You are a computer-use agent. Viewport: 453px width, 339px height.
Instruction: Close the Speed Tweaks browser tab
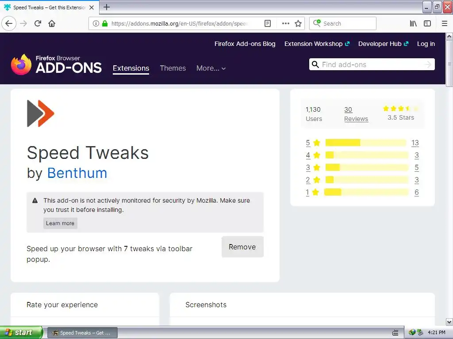point(92,8)
